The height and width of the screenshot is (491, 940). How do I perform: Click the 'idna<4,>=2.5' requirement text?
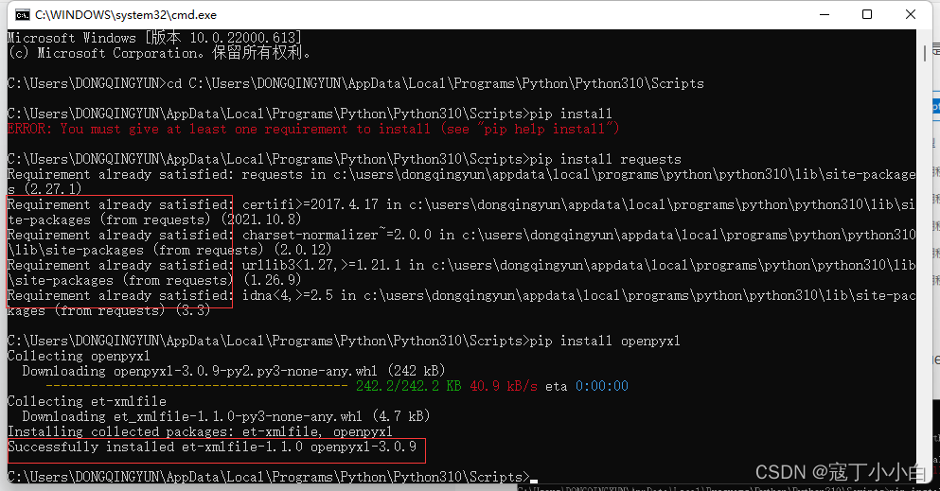(x=287, y=295)
